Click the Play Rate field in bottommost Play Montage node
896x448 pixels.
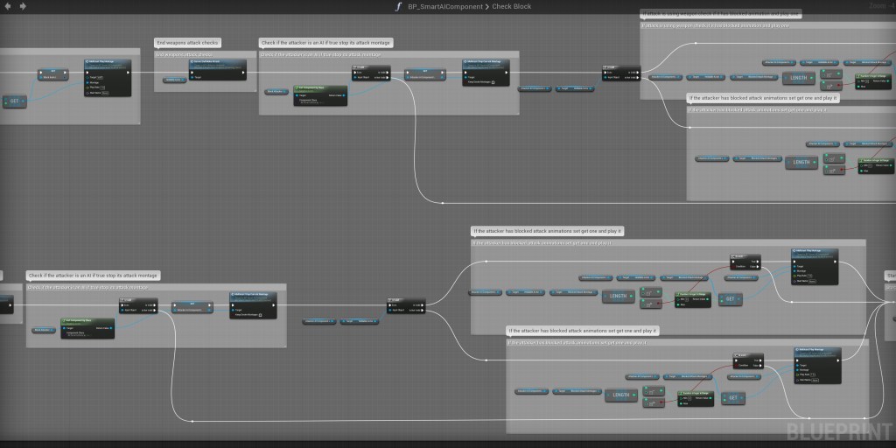pyautogui.click(x=814, y=374)
